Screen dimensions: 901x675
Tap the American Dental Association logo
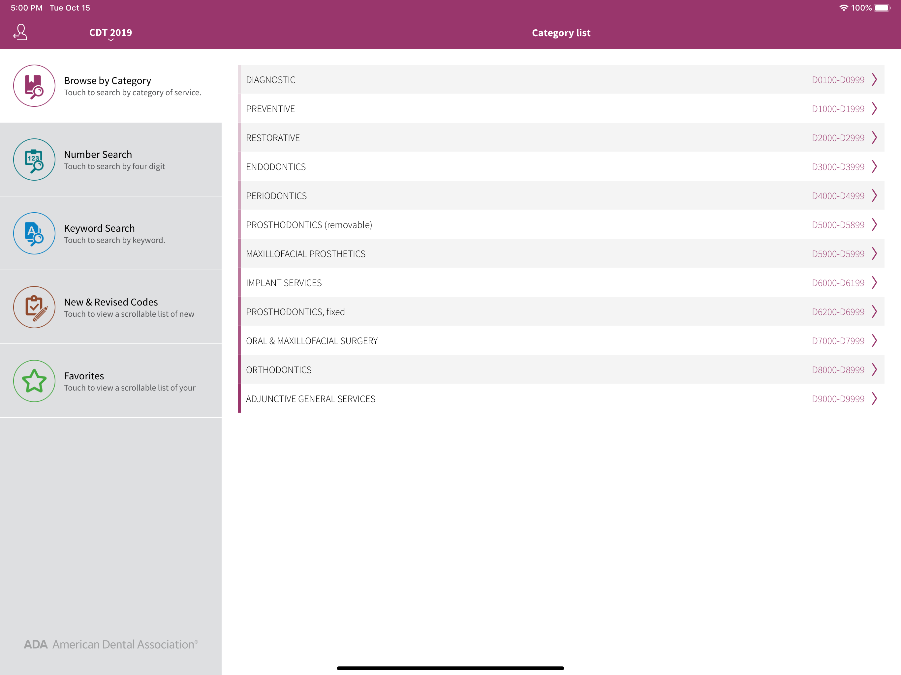point(111,644)
